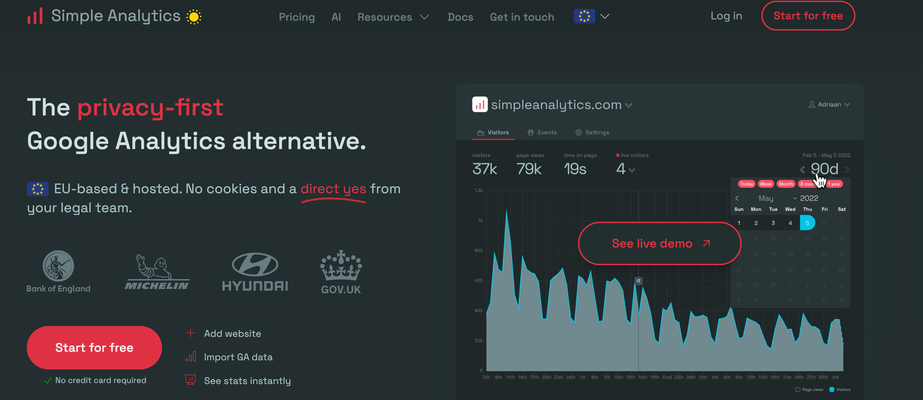Open the Pricing menu item
The height and width of the screenshot is (400, 923).
(297, 17)
